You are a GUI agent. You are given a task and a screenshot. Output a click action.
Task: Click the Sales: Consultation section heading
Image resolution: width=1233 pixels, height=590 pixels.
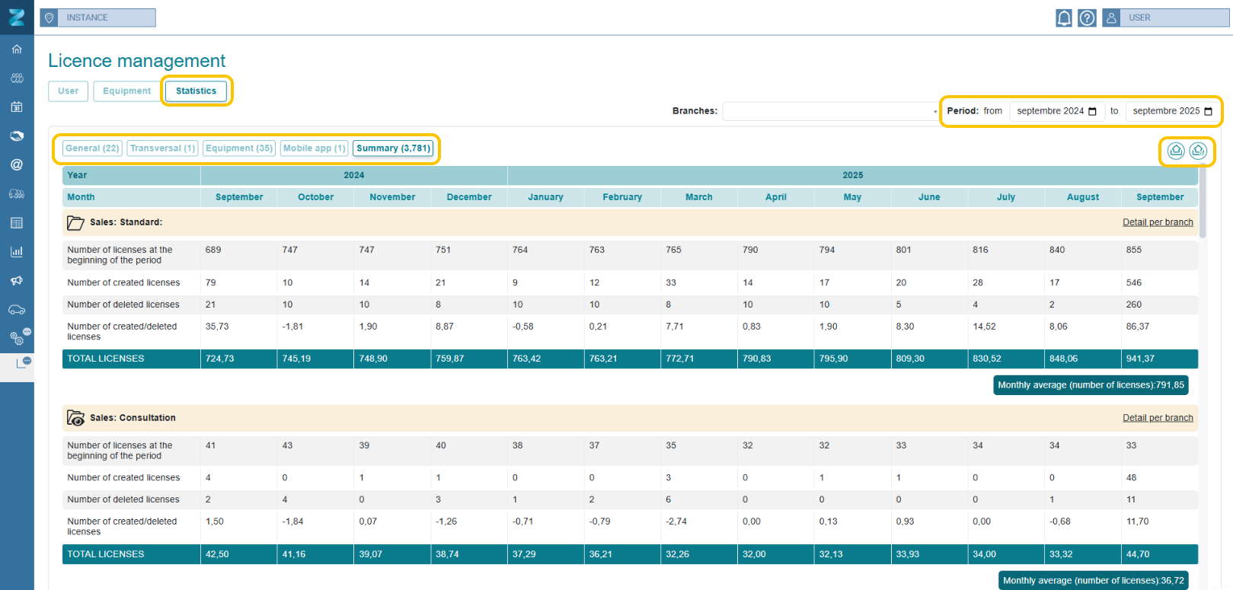[x=133, y=418]
